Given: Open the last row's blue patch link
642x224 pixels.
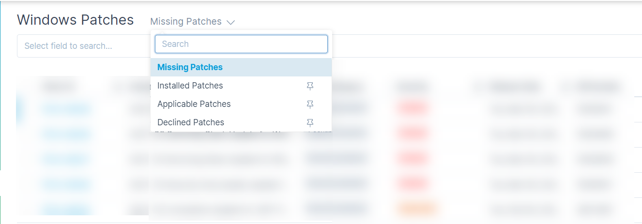Looking at the screenshot, I should [x=65, y=209].
